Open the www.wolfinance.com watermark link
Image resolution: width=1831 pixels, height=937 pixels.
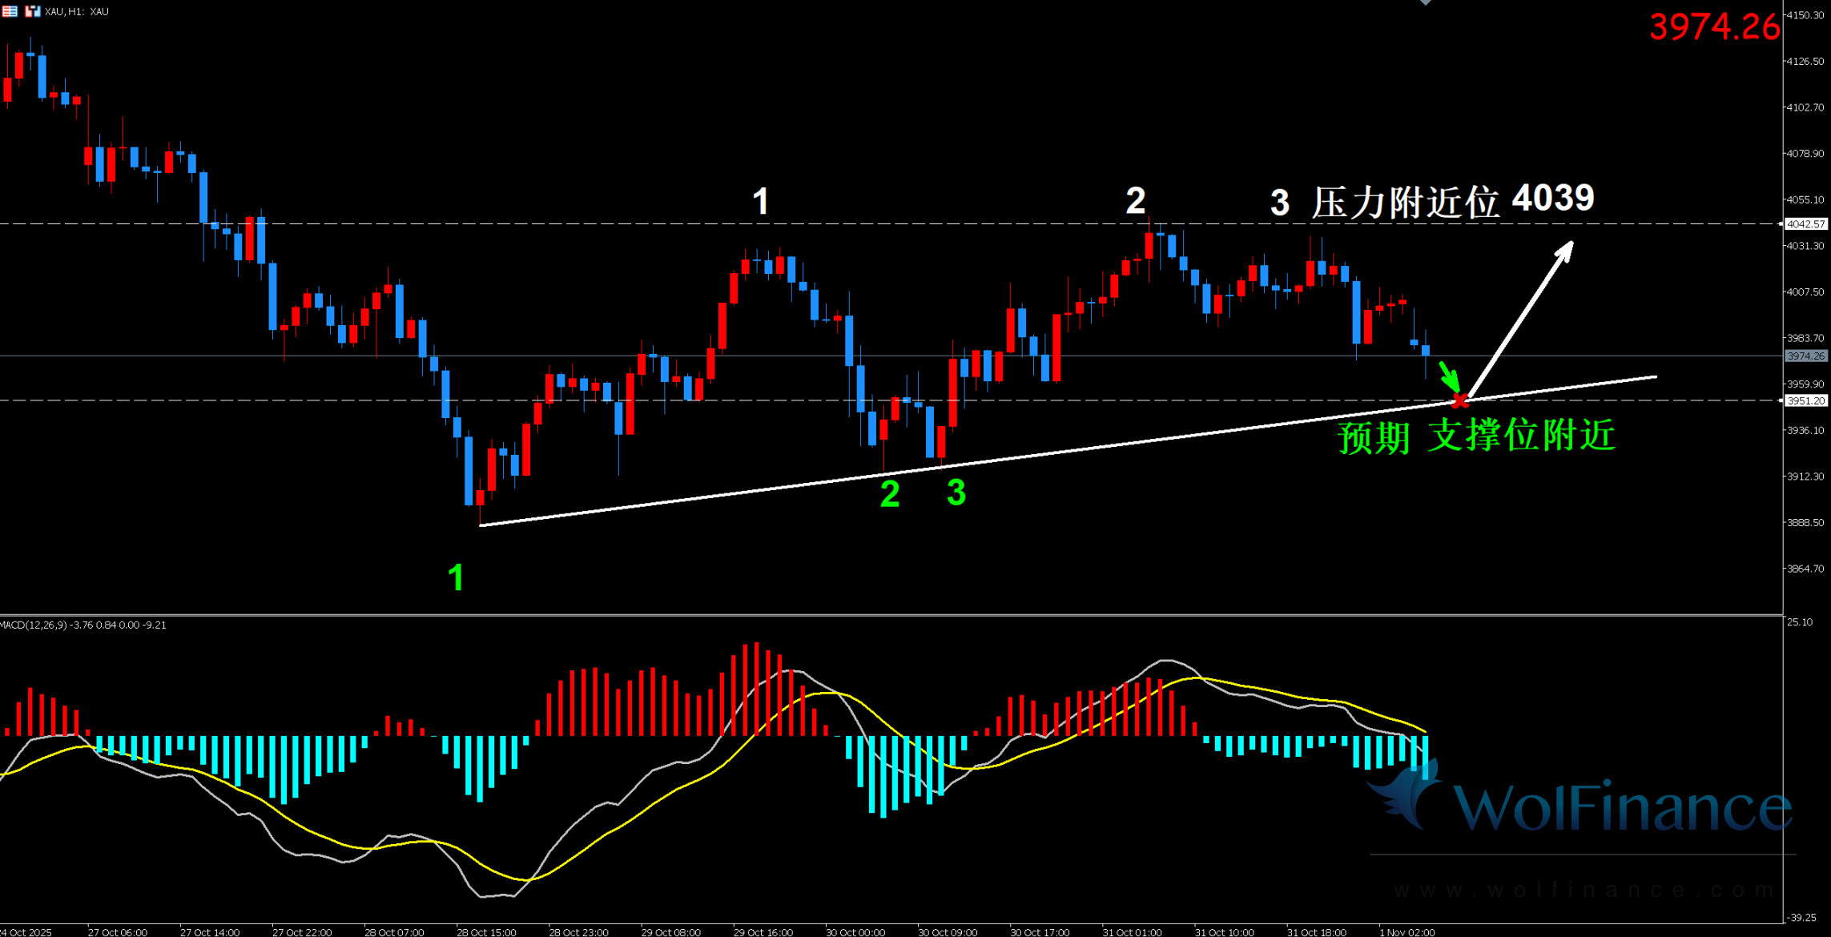(x=1582, y=890)
